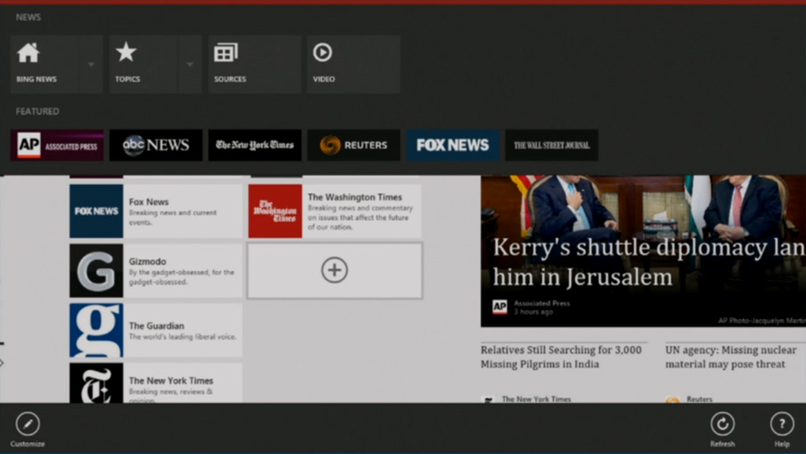The width and height of the screenshot is (806, 454).
Task: Expand the Bing News dropdown arrow
Action: [91, 65]
